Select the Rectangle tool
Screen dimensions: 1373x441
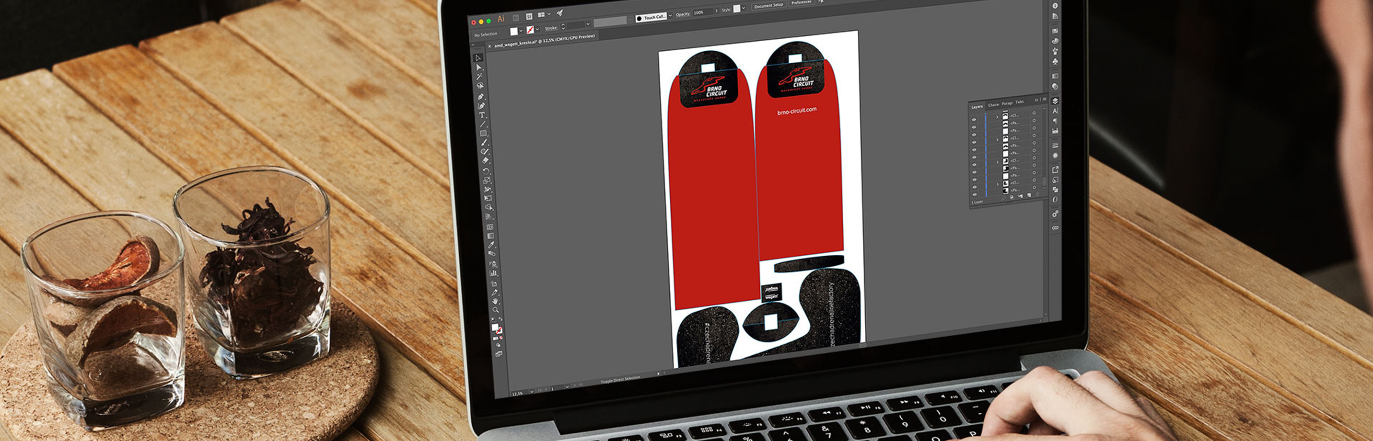(x=483, y=133)
